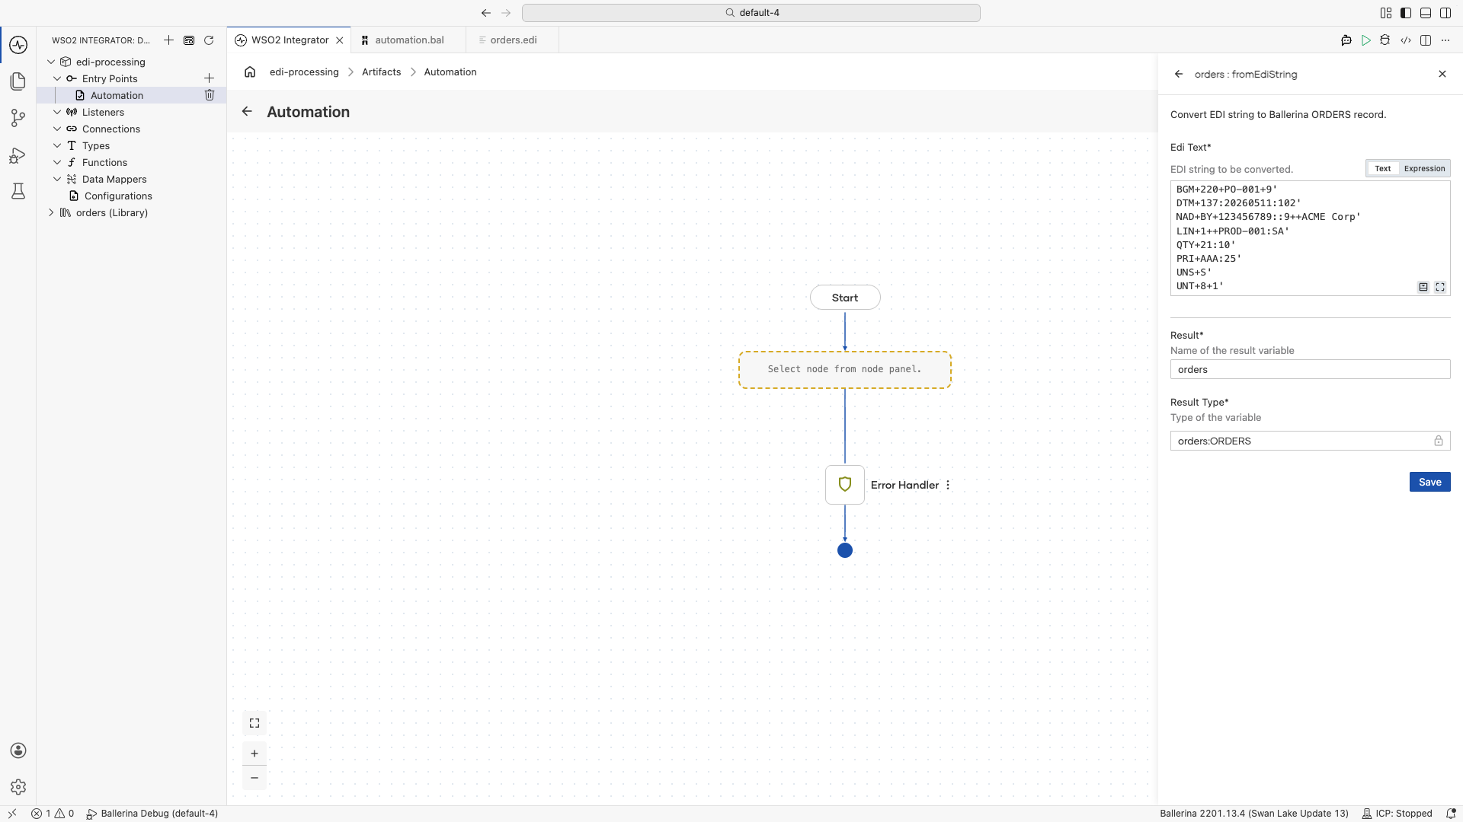Expand the Listeners section
The height and width of the screenshot is (822, 1463).
click(57, 112)
